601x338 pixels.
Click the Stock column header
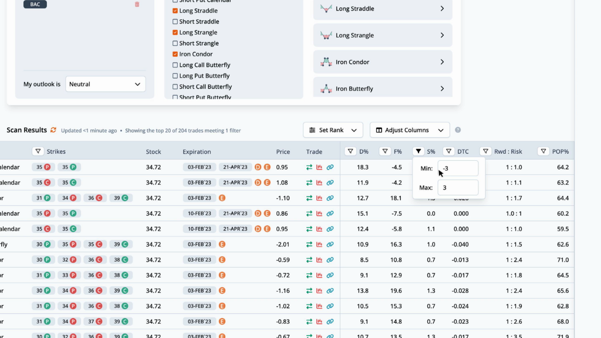pyautogui.click(x=153, y=151)
